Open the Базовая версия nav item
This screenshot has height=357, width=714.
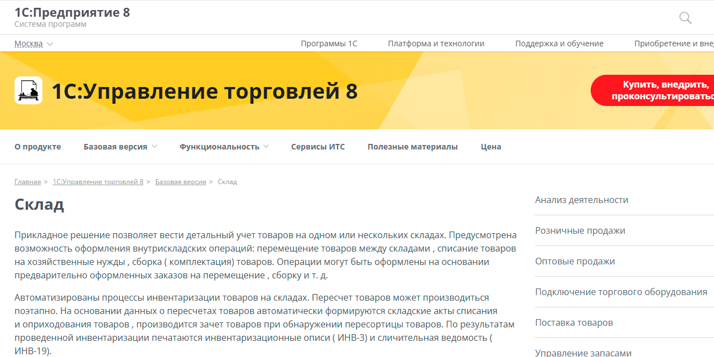(x=115, y=147)
